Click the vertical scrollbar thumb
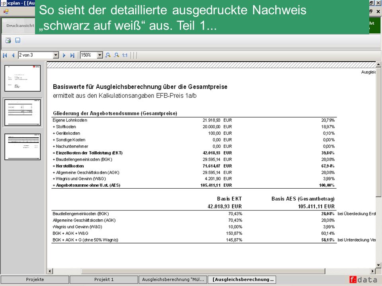 click(x=378, y=132)
